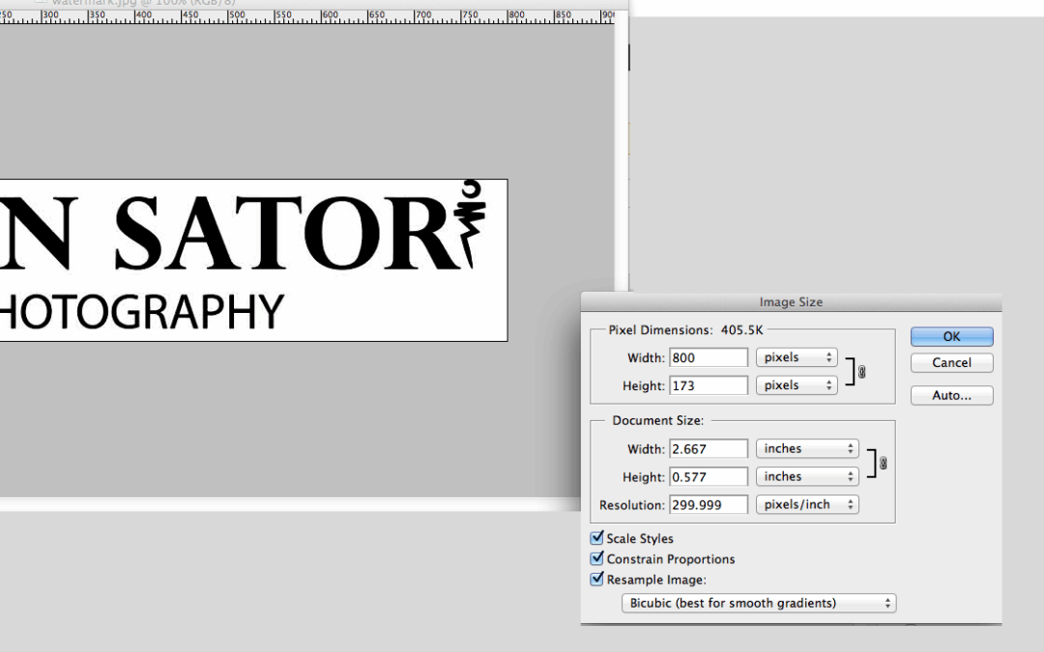Click OK in the Image Size dialog

951,337
